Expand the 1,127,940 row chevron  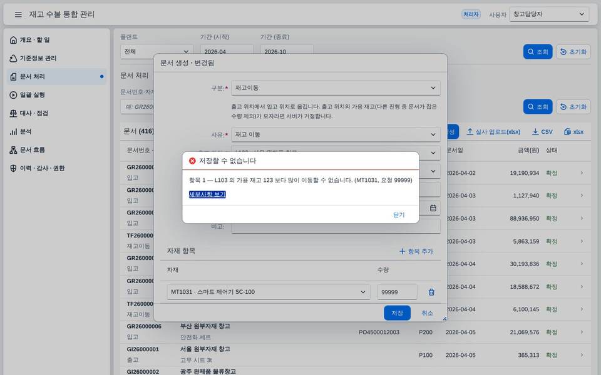[x=582, y=196]
